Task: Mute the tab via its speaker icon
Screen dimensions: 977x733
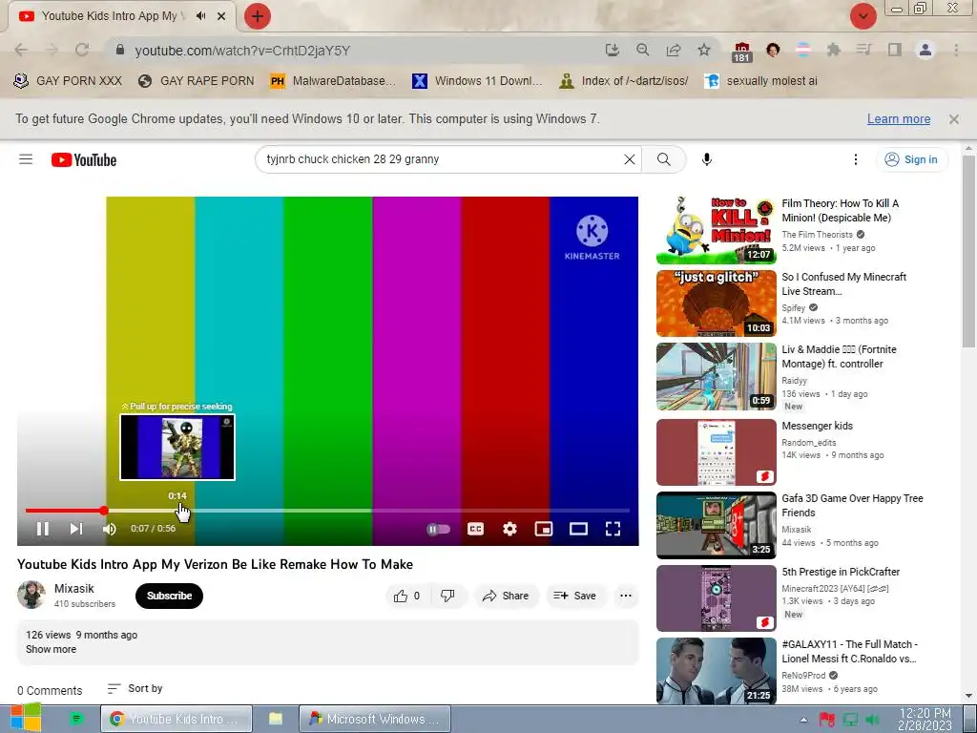Action: [200, 16]
